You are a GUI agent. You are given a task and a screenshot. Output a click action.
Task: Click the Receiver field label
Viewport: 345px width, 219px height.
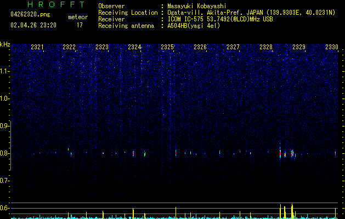(x=111, y=19)
